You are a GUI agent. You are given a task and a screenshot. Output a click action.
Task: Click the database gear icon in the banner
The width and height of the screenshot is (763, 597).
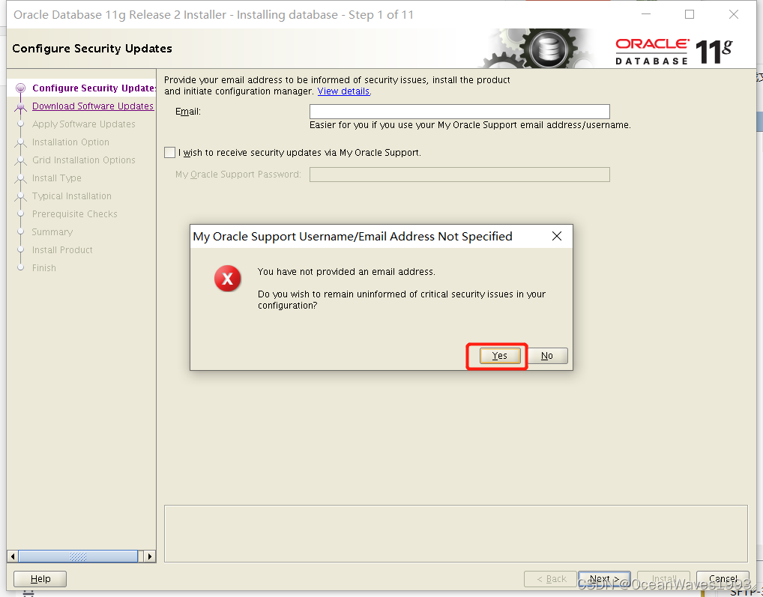pos(549,49)
